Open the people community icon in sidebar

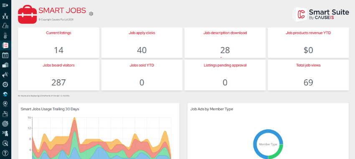[x=5, y=16]
